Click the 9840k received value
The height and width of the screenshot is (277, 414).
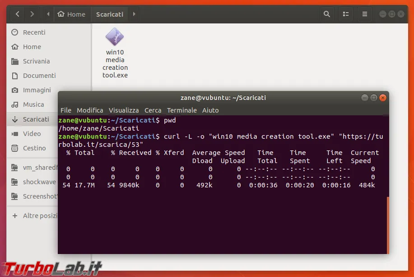(129, 185)
